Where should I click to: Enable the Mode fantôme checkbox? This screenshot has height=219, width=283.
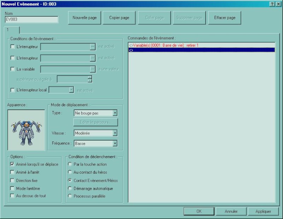click(x=12, y=188)
